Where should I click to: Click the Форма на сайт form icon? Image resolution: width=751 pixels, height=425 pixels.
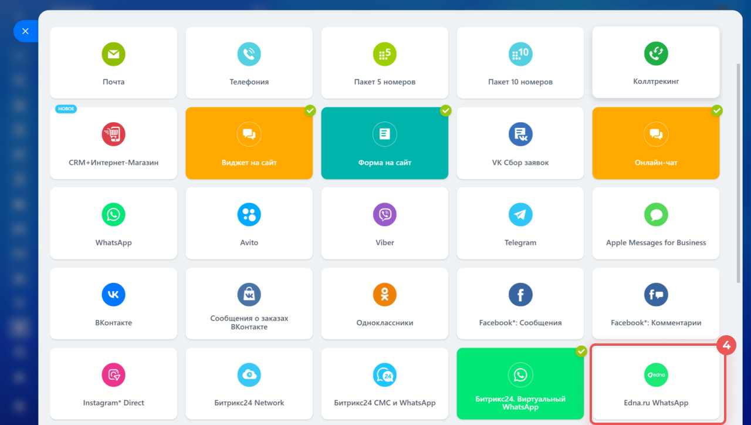385,134
